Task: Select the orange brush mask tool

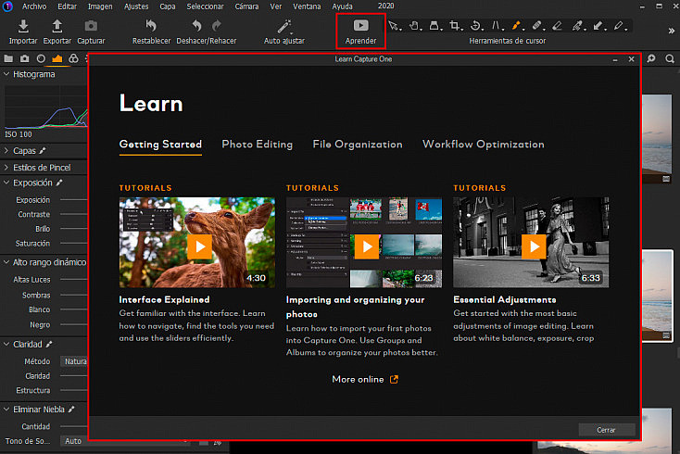Action: (x=516, y=26)
